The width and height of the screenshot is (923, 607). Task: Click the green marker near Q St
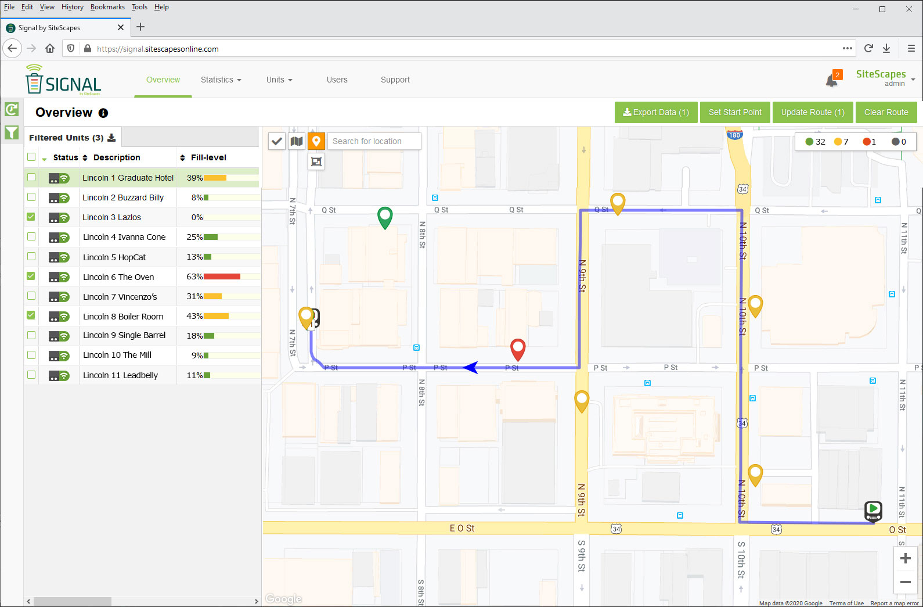pos(385,217)
